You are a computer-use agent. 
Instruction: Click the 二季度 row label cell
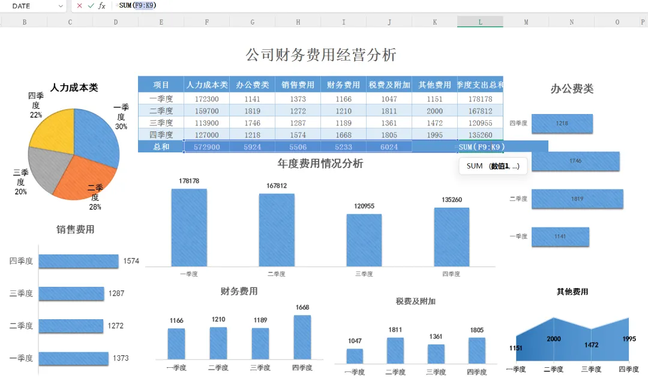(x=161, y=111)
